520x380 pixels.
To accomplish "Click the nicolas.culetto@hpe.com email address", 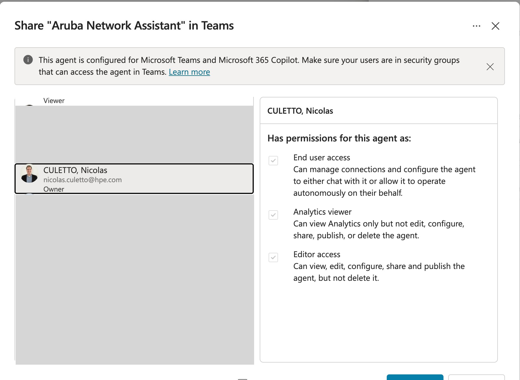I will click(82, 180).
